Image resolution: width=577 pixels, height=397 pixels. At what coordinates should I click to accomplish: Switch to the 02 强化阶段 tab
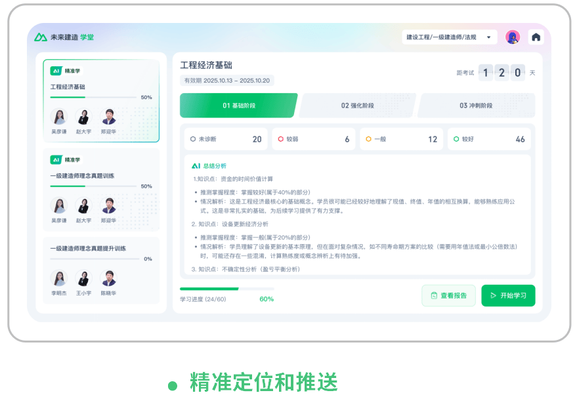[358, 106]
